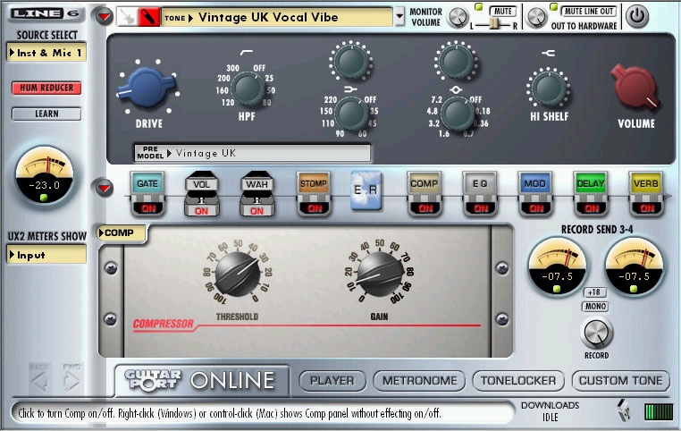Open the Player tab
This screenshot has width=681, height=431.
[332, 381]
